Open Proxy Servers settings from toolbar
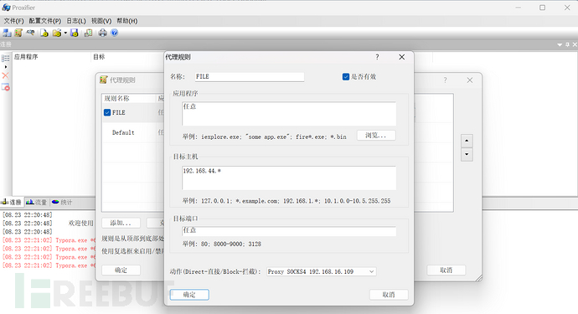 click(7, 33)
